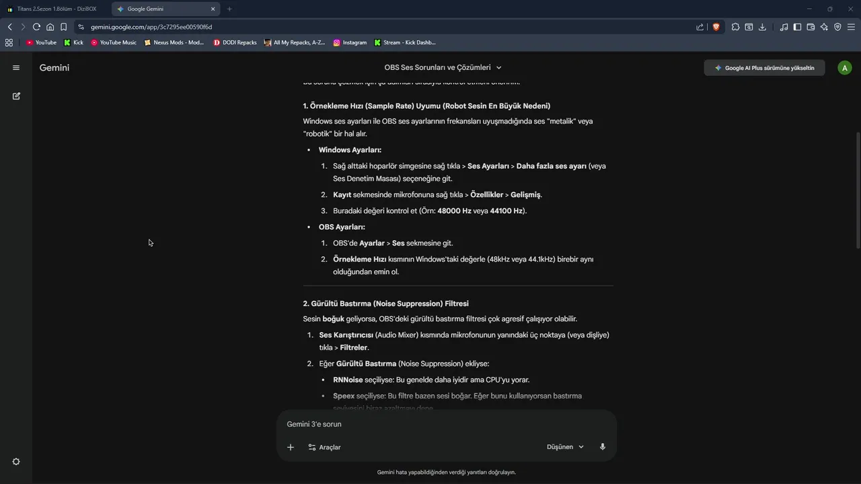Bookmark this page

pyautogui.click(x=63, y=27)
